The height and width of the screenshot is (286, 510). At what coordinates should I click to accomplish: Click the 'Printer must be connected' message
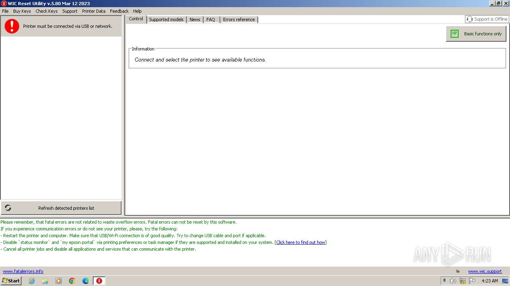tap(68, 26)
